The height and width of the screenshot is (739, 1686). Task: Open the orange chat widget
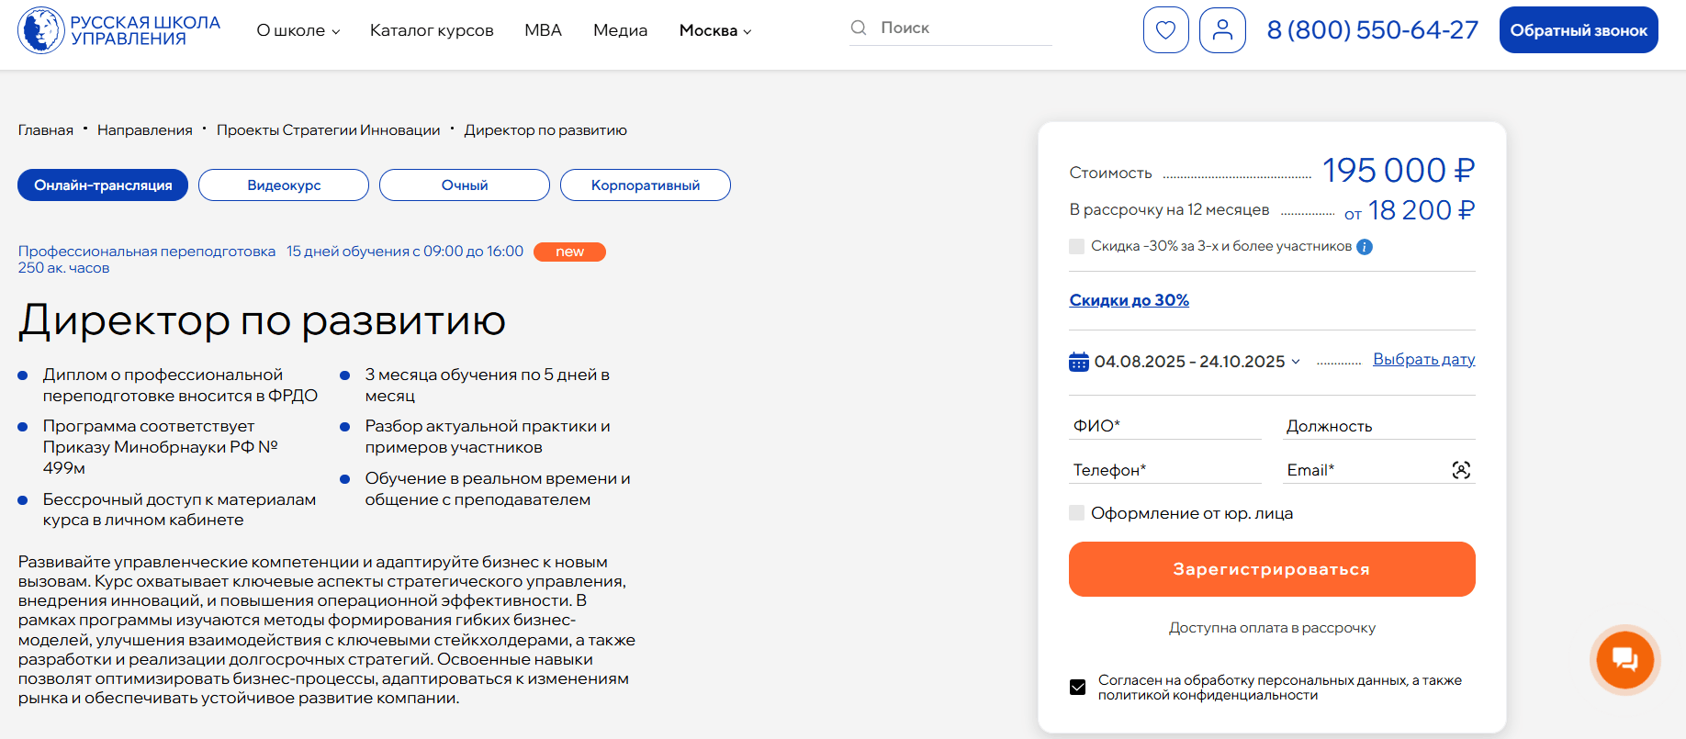pyautogui.click(x=1624, y=659)
